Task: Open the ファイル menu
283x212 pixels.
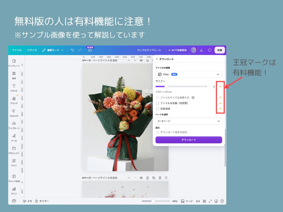Action: tap(17, 50)
